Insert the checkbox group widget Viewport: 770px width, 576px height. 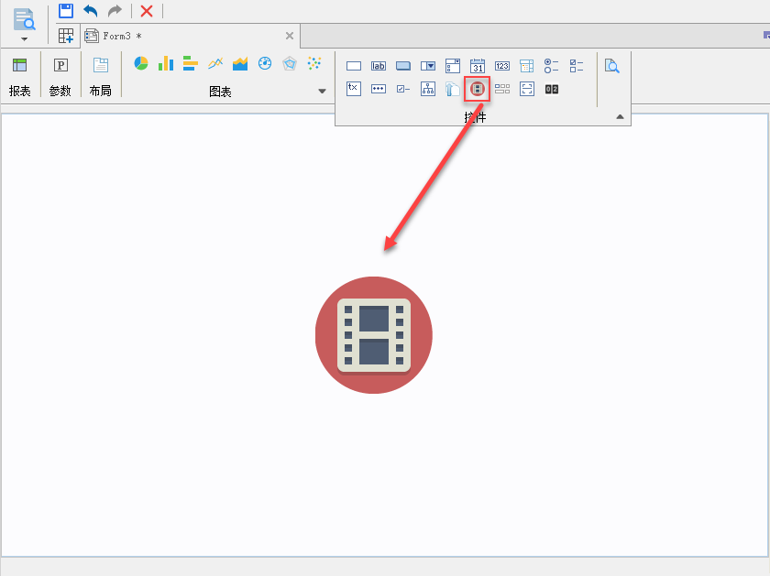coord(576,65)
